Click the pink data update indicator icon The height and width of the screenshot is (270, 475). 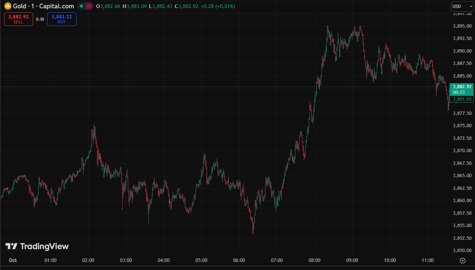pos(88,6)
